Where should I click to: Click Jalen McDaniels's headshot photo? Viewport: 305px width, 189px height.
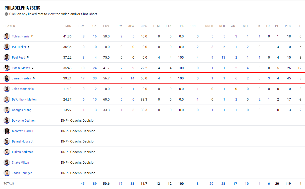pyautogui.click(x=7, y=89)
